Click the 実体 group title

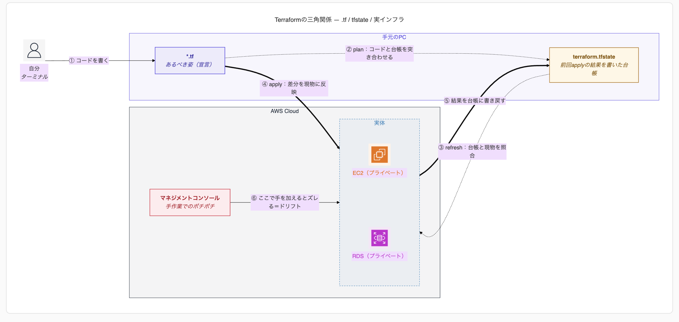point(379,123)
